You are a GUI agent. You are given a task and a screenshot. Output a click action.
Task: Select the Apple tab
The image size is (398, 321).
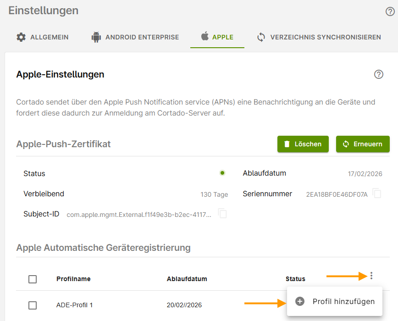(217, 37)
